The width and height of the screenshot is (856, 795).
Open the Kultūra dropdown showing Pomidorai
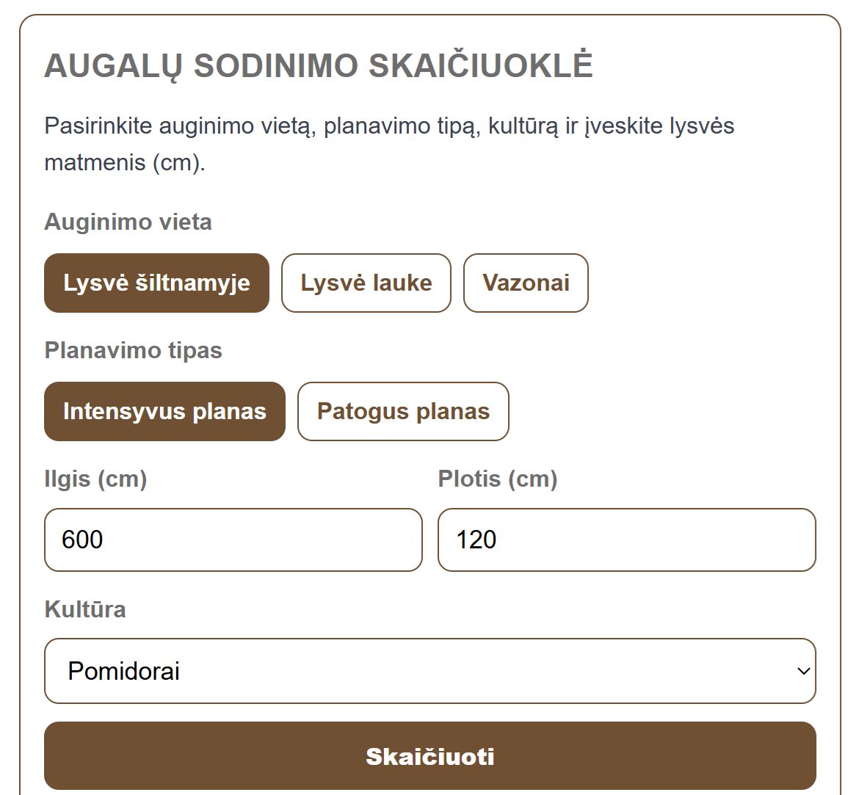point(429,671)
